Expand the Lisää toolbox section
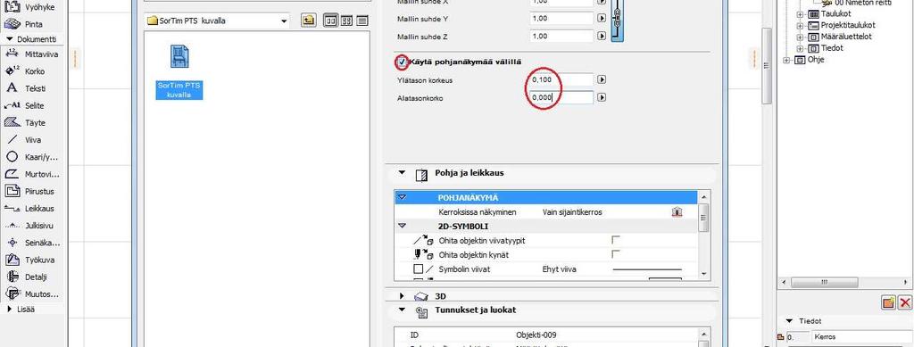This screenshot has width=914, height=347. (9, 310)
